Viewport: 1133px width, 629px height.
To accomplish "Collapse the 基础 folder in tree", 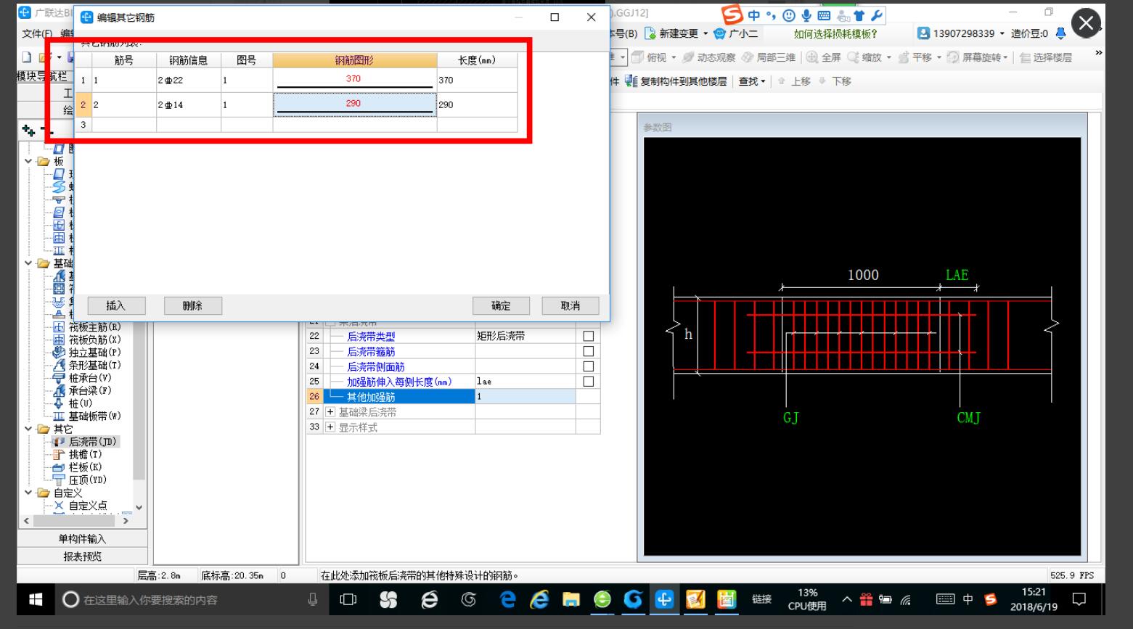I will click(x=28, y=263).
